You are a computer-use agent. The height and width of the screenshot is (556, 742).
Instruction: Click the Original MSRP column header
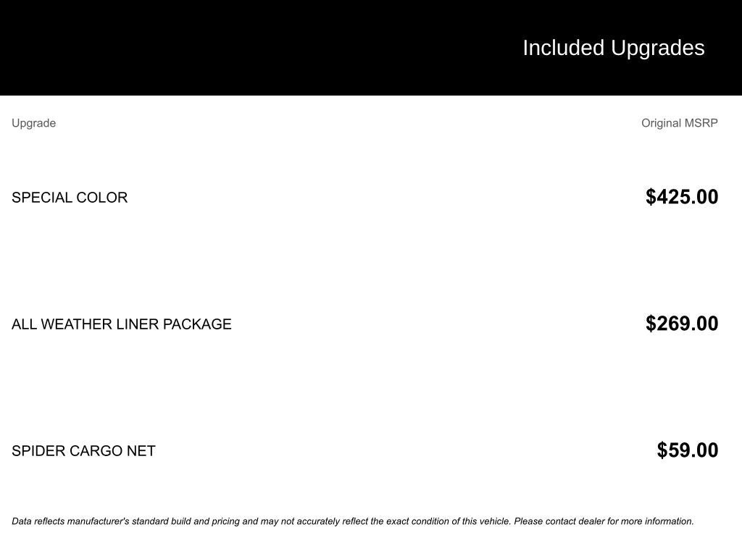(679, 123)
